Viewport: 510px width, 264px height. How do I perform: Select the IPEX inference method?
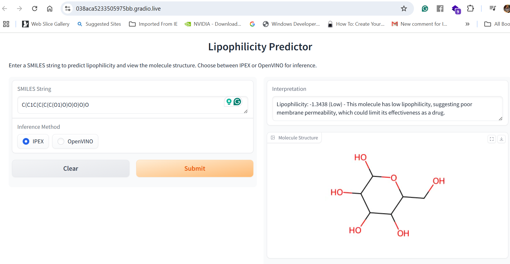point(26,141)
